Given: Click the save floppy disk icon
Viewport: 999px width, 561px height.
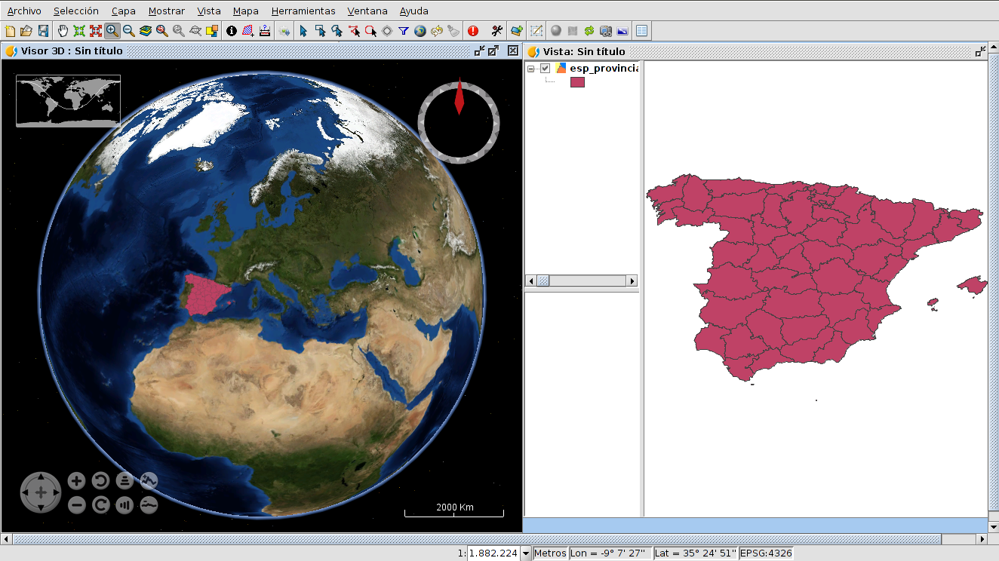Looking at the screenshot, I should click(43, 31).
